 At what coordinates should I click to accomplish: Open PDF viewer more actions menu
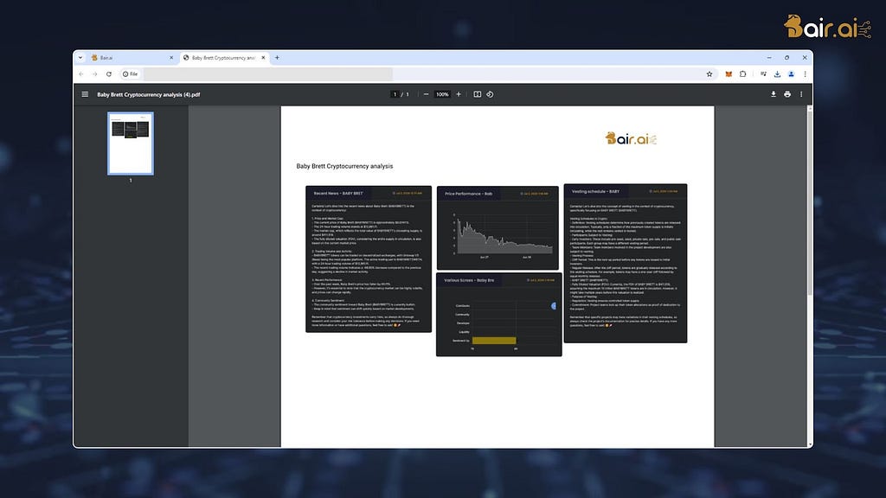801,94
